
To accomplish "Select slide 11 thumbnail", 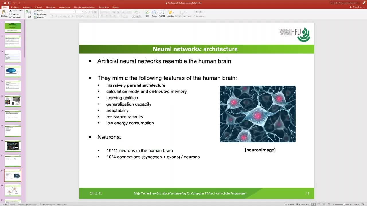I will tap(12, 175).
